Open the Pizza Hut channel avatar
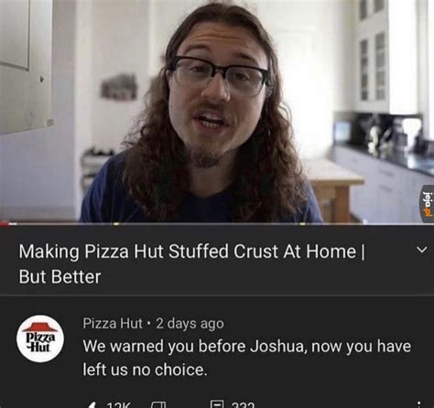 tap(40, 338)
